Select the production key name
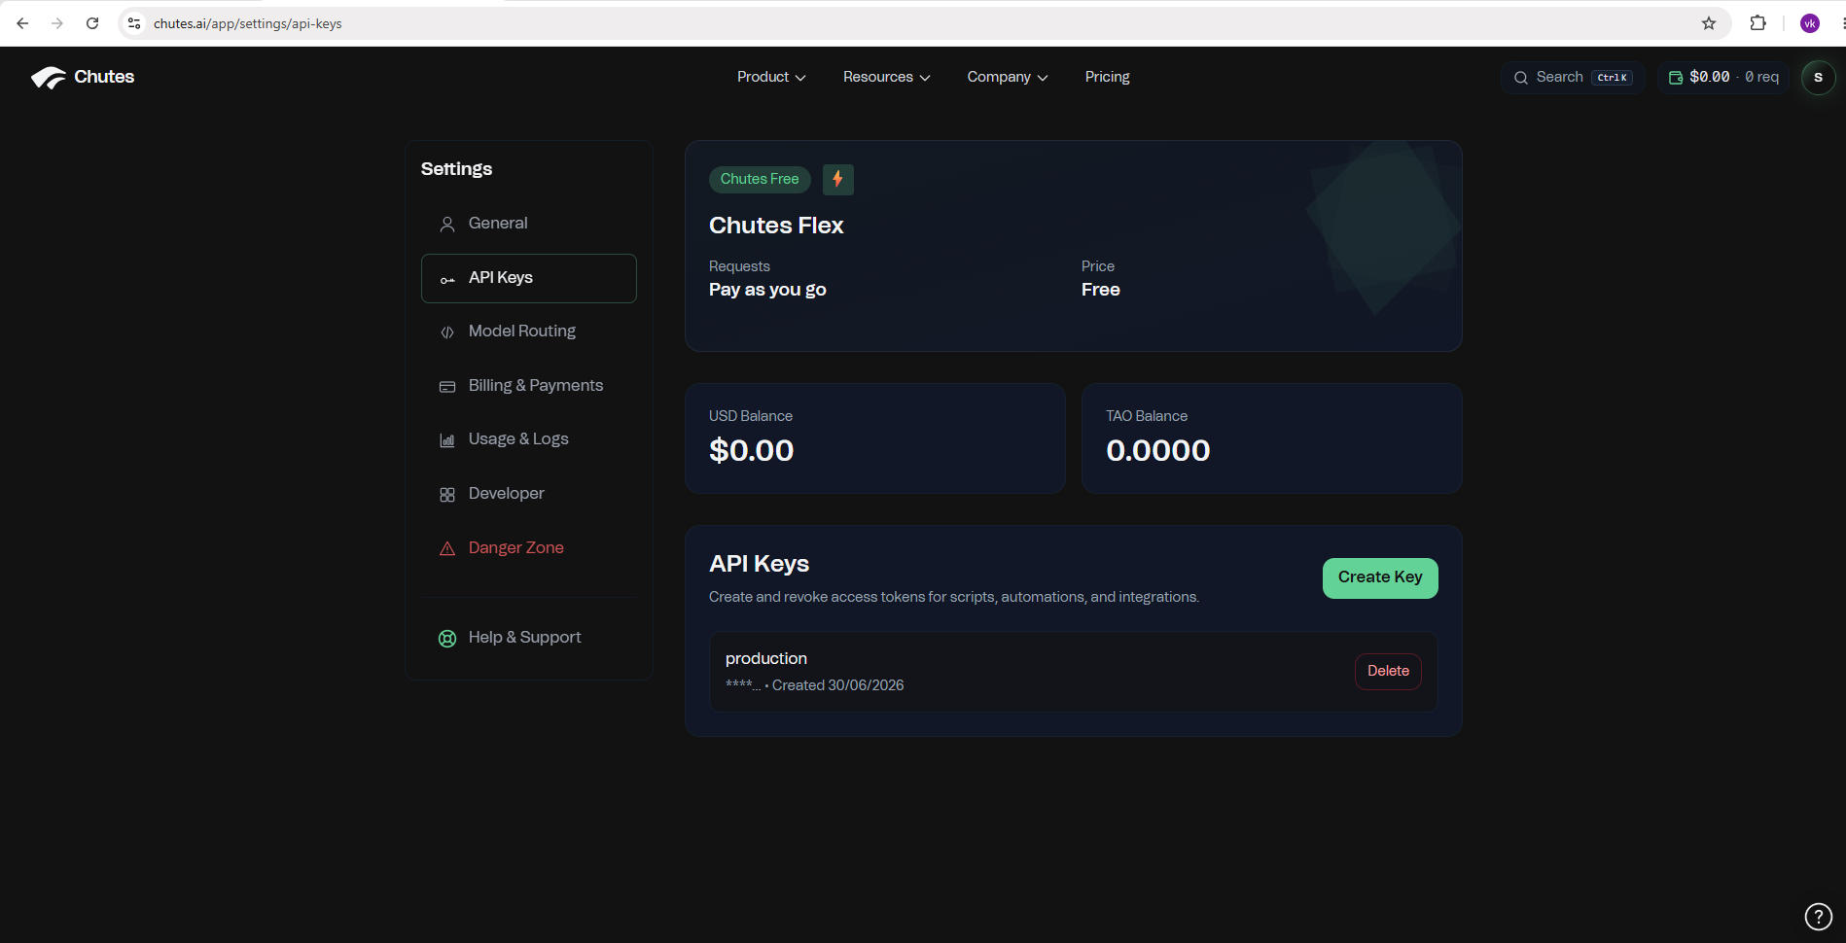1846x943 pixels. 766,659
